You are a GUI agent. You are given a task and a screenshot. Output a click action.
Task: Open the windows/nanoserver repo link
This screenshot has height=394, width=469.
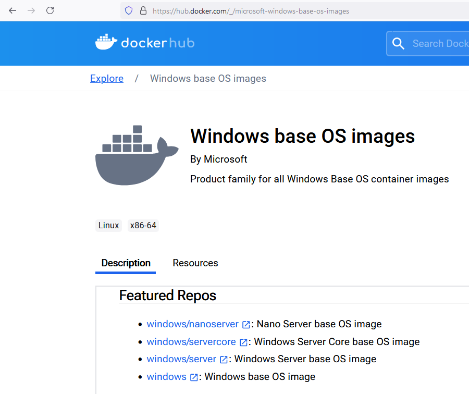click(193, 324)
